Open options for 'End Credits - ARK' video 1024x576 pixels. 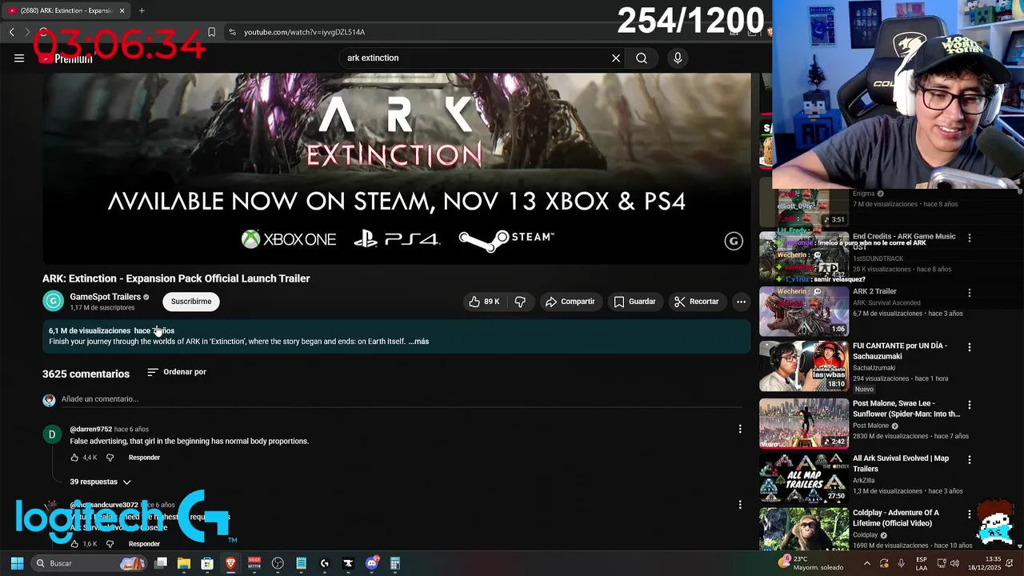coord(970,238)
